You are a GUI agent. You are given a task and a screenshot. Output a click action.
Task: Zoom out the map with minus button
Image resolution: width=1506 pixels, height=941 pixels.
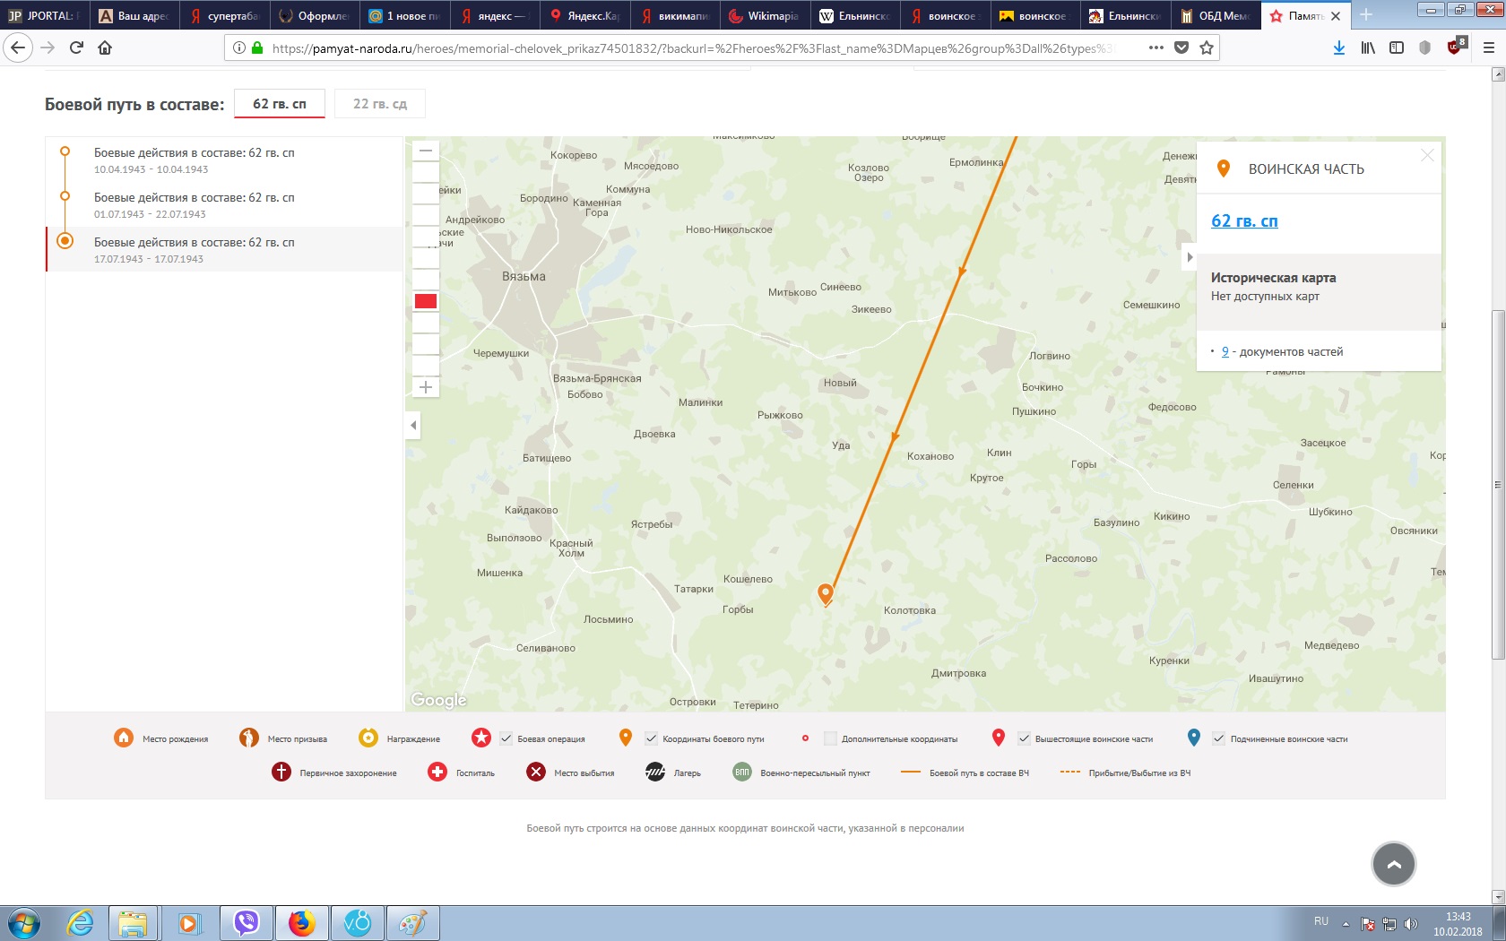[426, 151]
